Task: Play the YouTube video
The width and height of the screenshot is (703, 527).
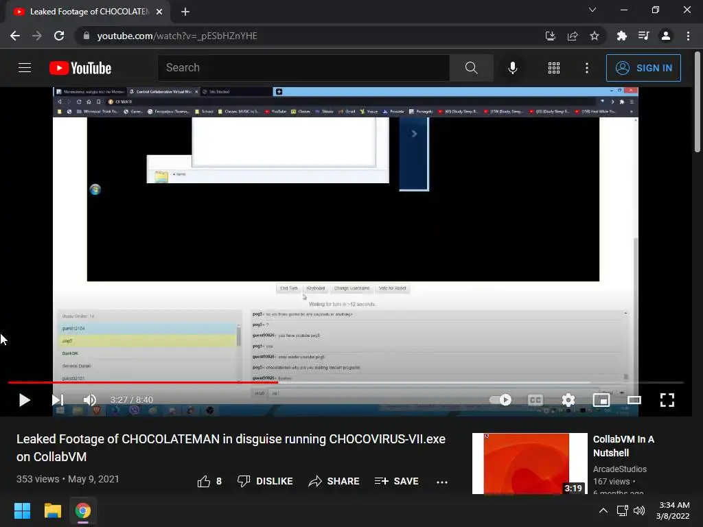Action: click(24, 400)
